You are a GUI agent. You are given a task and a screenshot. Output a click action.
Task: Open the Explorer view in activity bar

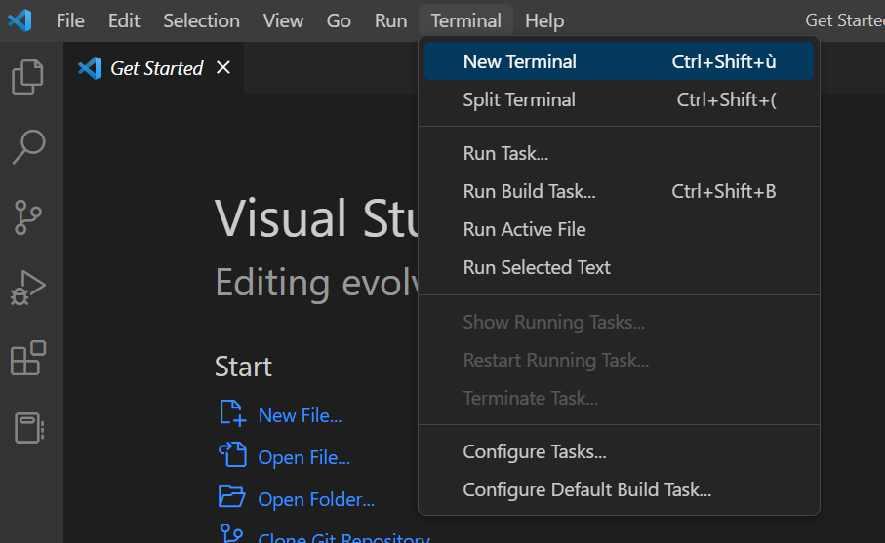[27, 77]
